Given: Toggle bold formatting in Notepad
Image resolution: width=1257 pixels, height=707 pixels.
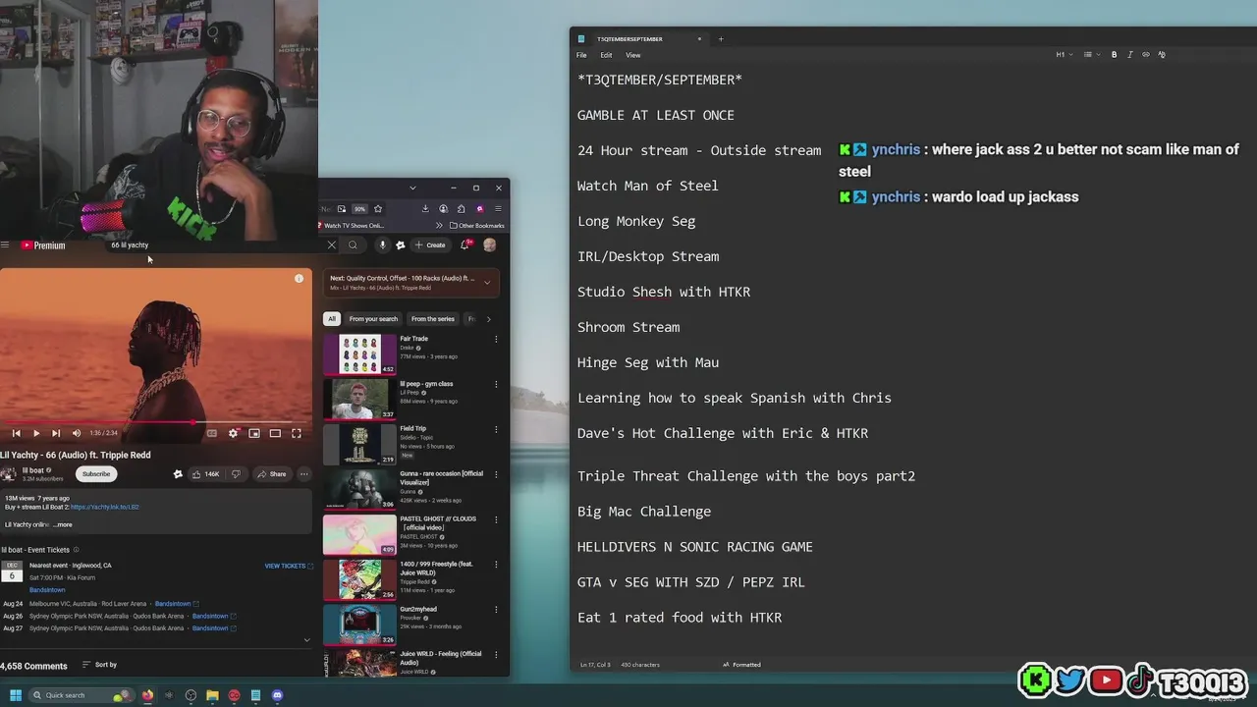Looking at the screenshot, I should coord(1114,55).
